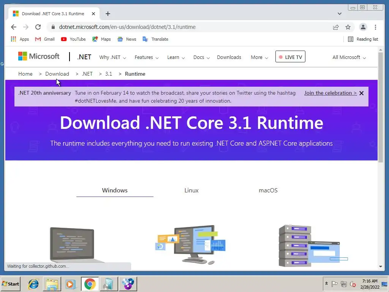Click the padlock site info icon
389x292 pixels.
(53, 27)
